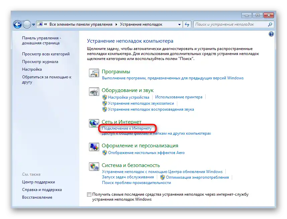
Task: Open the 'Оформление и персонализация' heading
Action: click(x=140, y=146)
